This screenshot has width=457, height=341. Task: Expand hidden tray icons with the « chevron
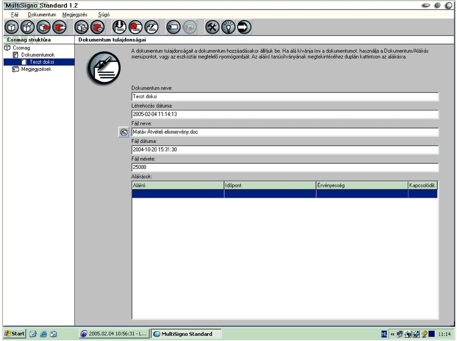point(393,334)
